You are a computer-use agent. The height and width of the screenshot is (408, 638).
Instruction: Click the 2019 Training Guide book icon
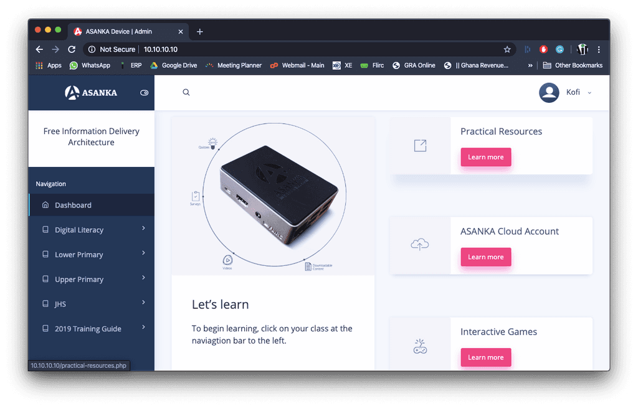point(45,328)
